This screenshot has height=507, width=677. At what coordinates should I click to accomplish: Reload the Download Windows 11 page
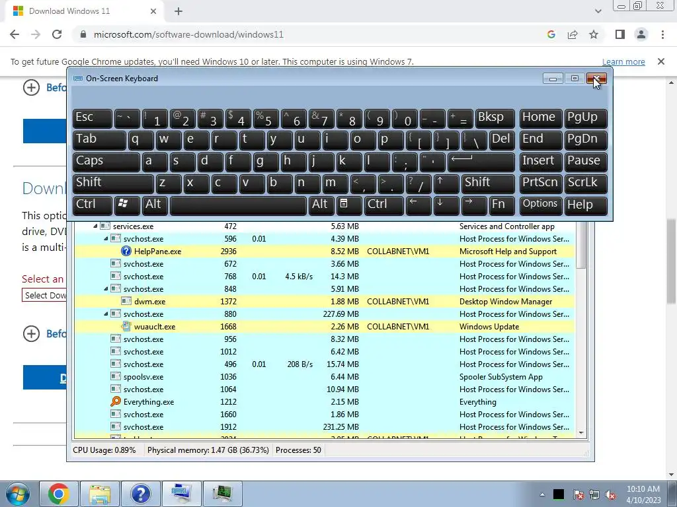(x=57, y=34)
